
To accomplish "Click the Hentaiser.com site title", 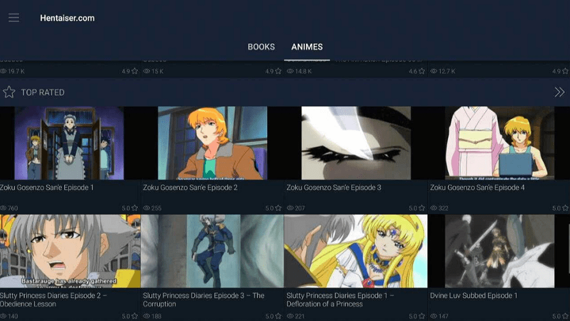I will [x=67, y=18].
